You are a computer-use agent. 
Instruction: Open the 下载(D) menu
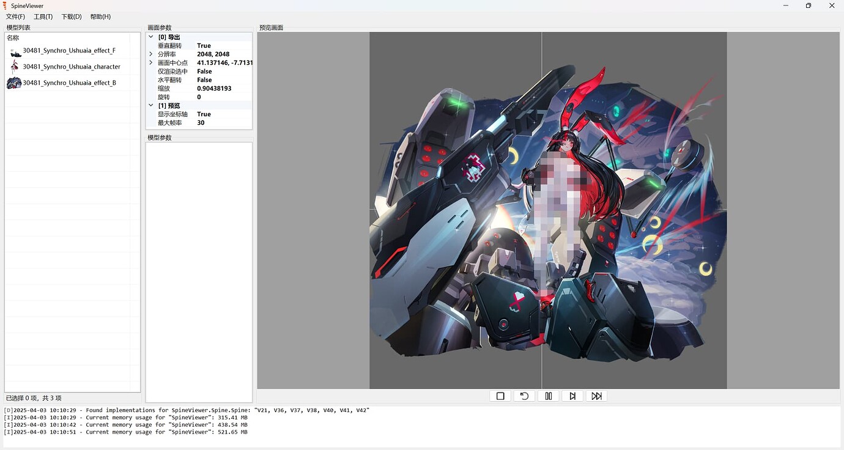pos(71,17)
